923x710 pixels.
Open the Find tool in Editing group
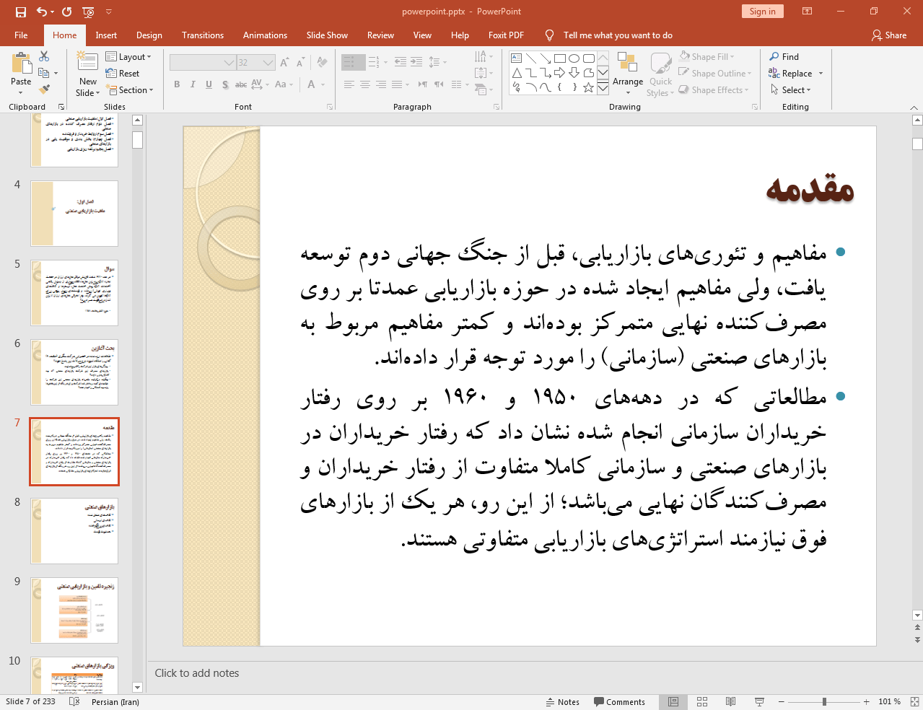coord(784,57)
